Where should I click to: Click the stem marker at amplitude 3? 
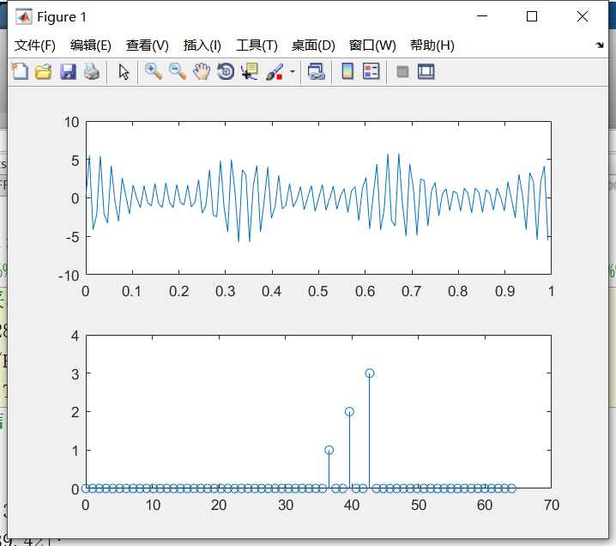click(x=370, y=373)
